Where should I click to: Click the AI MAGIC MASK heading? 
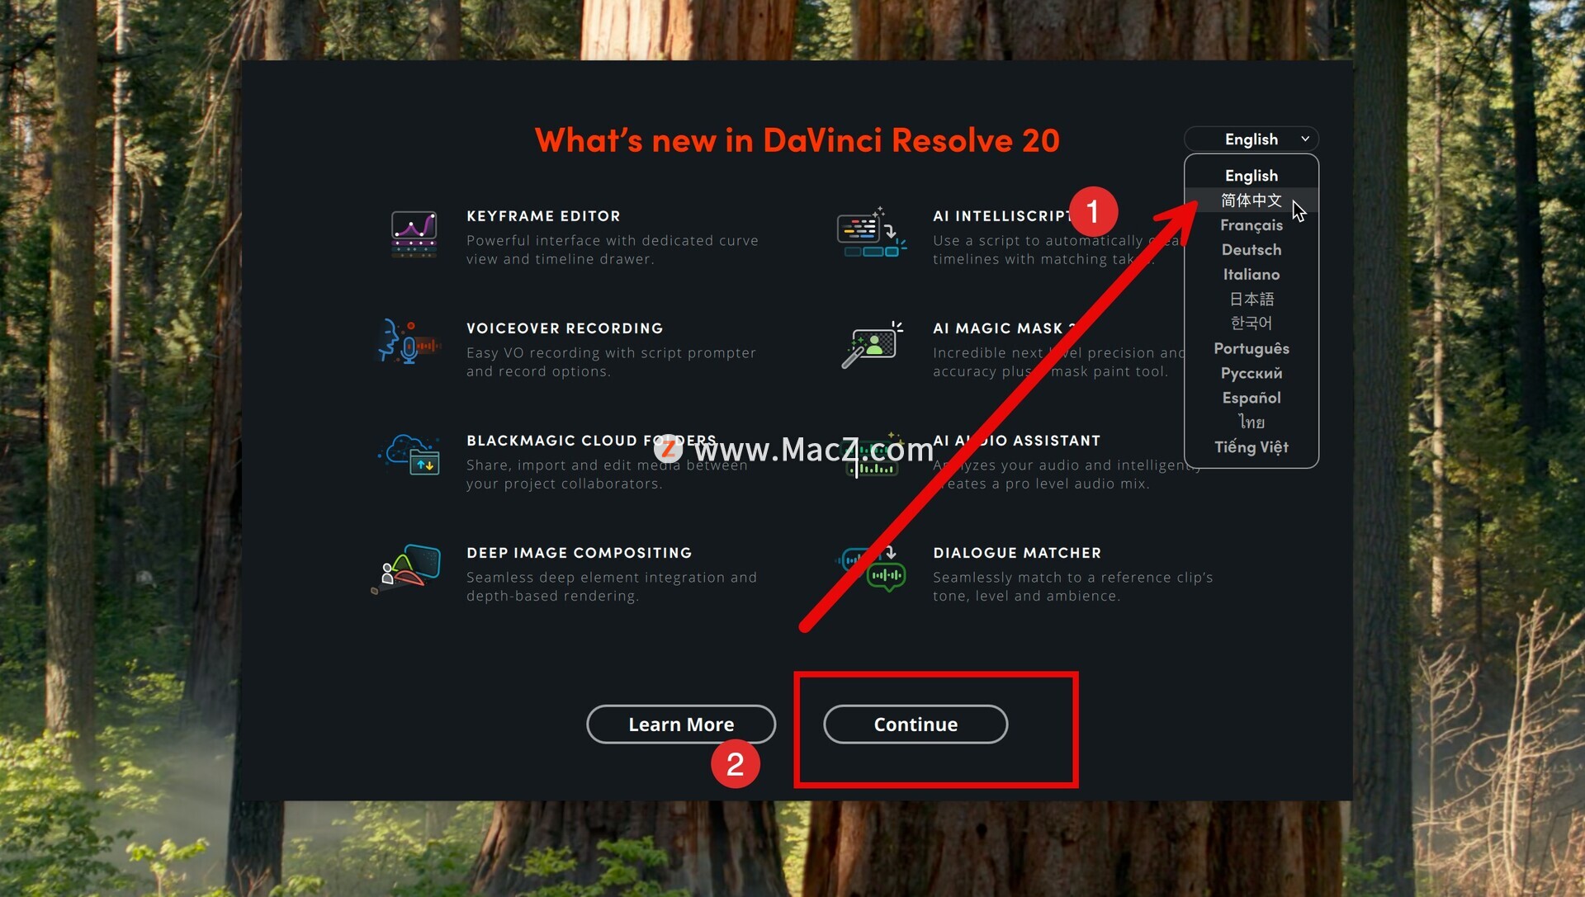click(1004, 328)
